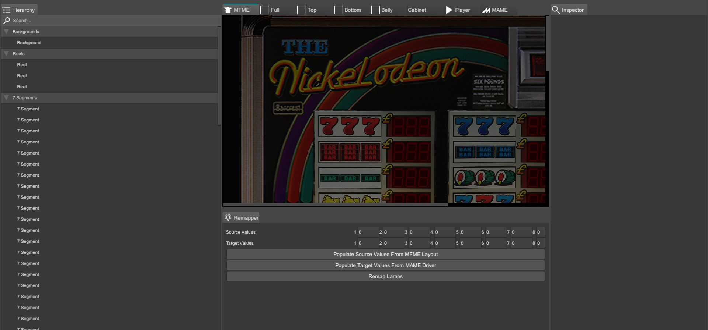Click the layout viewport vertical scrollbar
Screen dimensions: 708x330
click(x=547, y=43)
